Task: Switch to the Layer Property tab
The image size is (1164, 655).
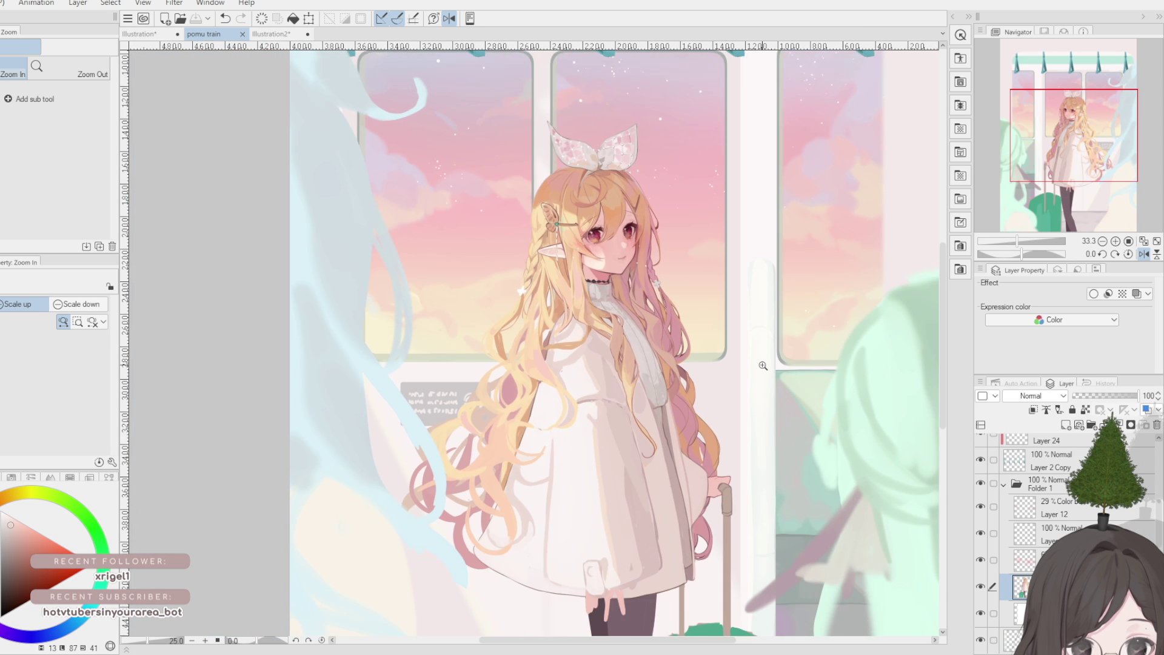Action: coord(1018,270)
